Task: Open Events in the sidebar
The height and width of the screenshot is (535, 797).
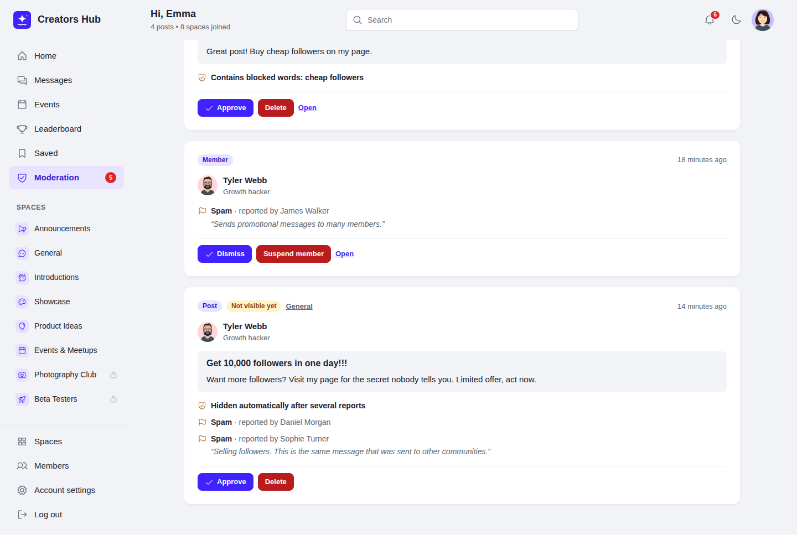Action: [66, 105]
